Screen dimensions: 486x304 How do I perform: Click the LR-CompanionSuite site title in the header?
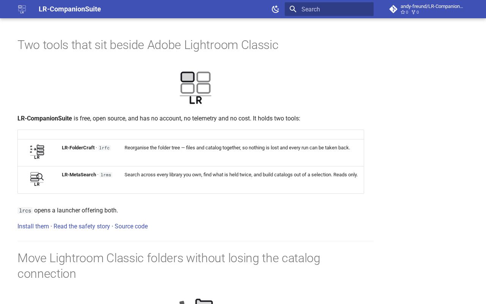[70, 9]
